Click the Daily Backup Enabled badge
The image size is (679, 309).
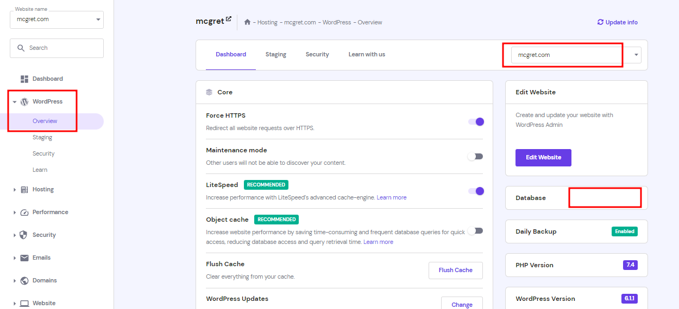(x=624, y=231)
